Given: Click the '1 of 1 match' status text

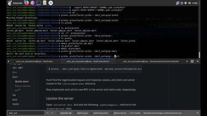Looking at the screenshot, I should (x=135, y=113).
